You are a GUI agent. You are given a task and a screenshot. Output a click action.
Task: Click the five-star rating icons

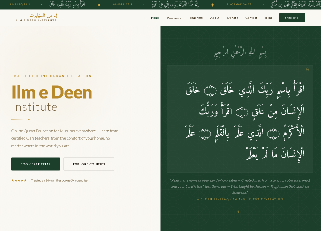click(x=19, y=180)
